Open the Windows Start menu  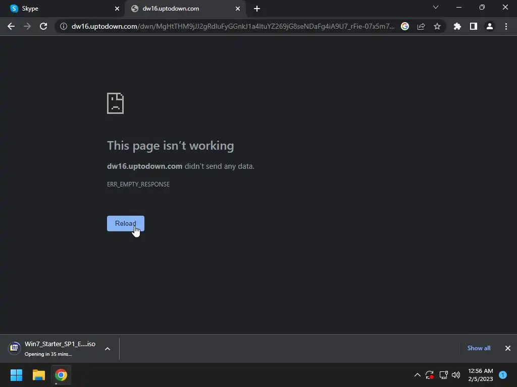click(x=16, y=375)
